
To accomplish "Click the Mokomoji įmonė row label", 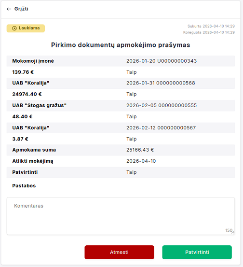I will [33, 61].
